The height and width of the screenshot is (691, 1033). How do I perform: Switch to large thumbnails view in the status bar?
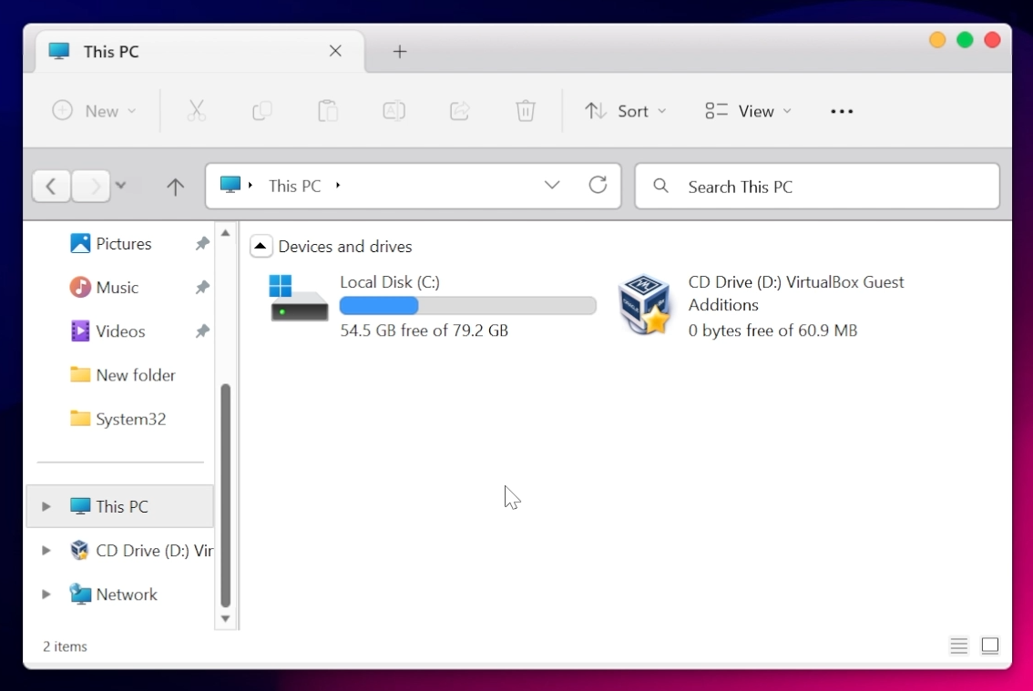coord(991,645)
